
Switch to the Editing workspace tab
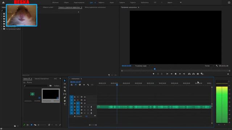coord(79,3)
